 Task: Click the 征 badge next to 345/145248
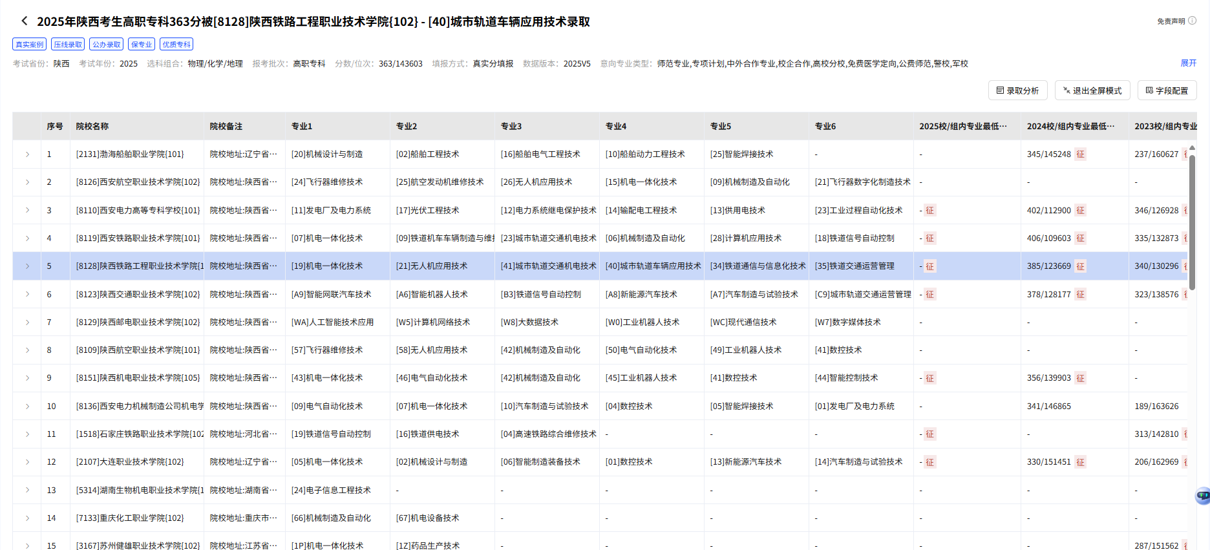pos(1080,154)
